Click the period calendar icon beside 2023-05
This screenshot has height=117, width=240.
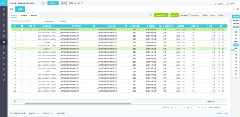[x=82, y=3]
